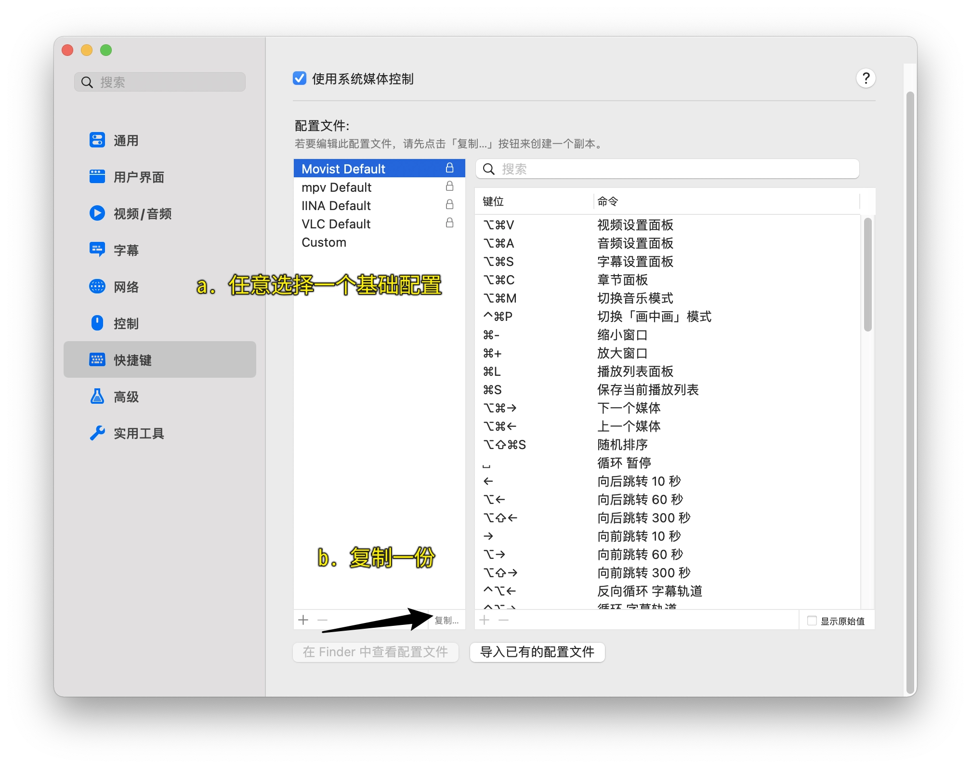This screenshot has height=768, width=971.
Task: Open the 网络 globe icon section
Action: point(97,286)
